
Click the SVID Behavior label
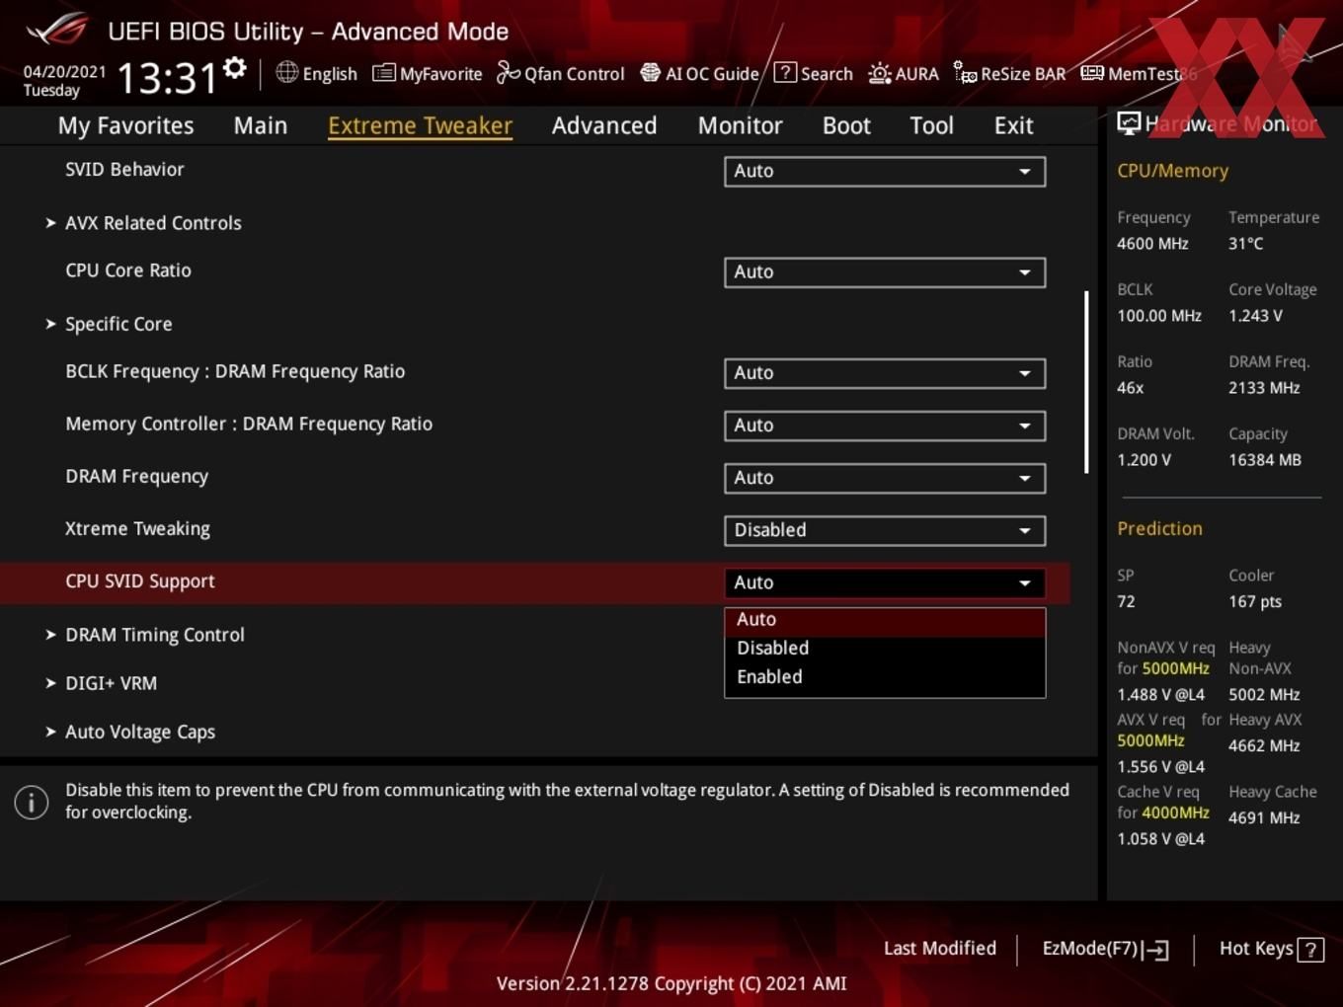(124, 169)
